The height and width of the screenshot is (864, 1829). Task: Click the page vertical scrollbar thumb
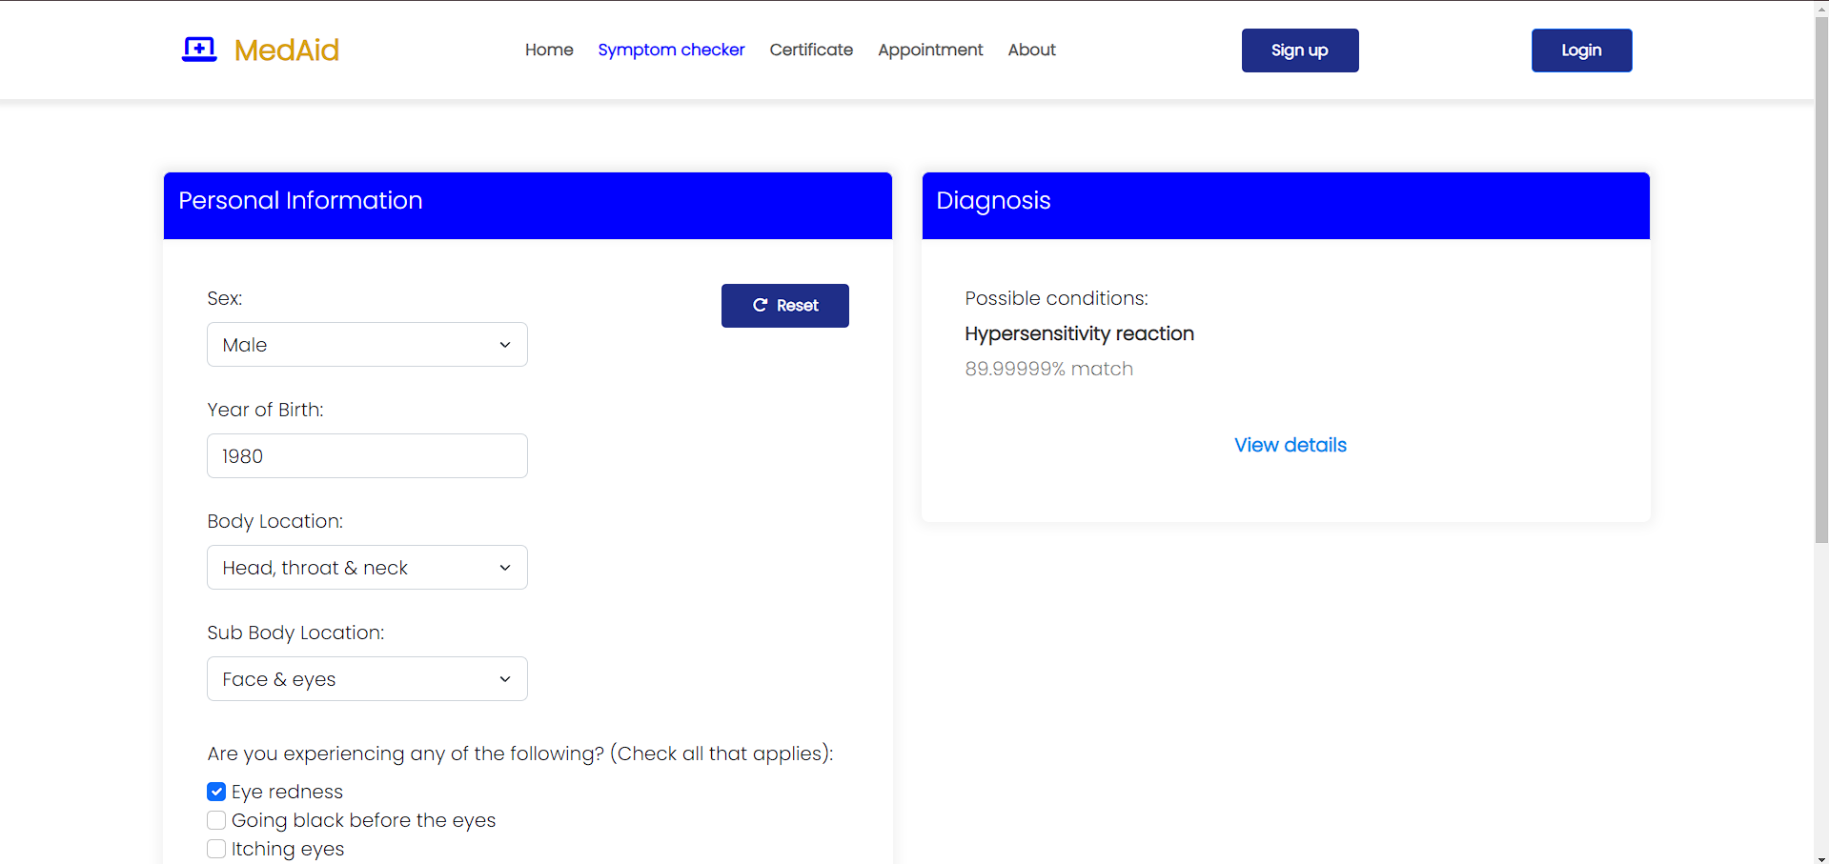point(1821,280)
